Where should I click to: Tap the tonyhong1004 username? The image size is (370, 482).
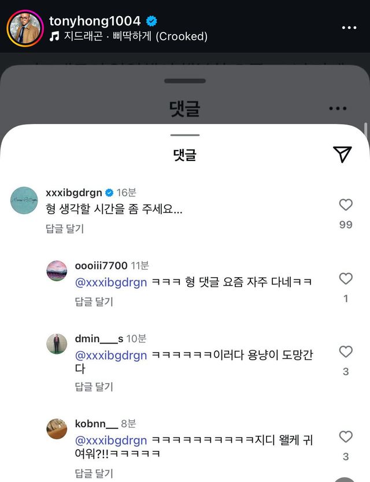95,21
